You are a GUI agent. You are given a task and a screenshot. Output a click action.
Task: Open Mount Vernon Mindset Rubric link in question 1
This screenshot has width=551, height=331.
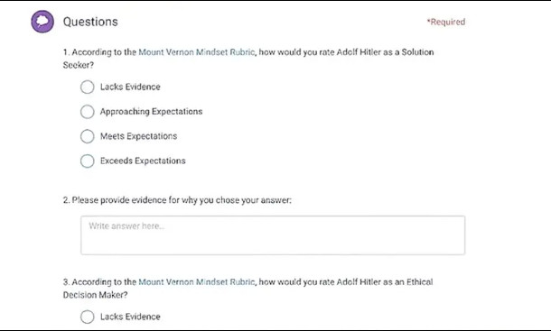(x=196, y=52)
